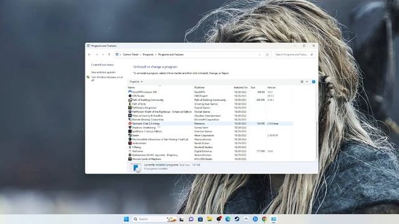Image resolution: width=399 pixels, height=224 pixels.
Task: Open the Help icon in the toolbar
Action: 314,82
